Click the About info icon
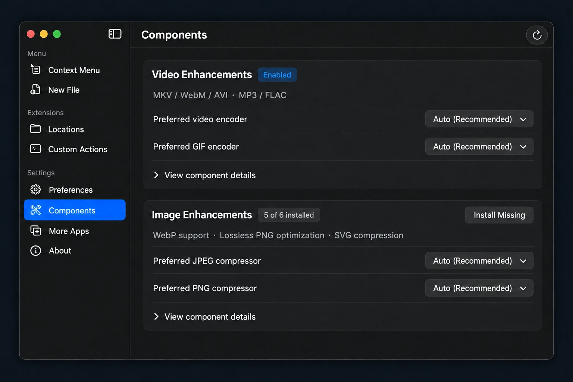 (x=35, y=250)
